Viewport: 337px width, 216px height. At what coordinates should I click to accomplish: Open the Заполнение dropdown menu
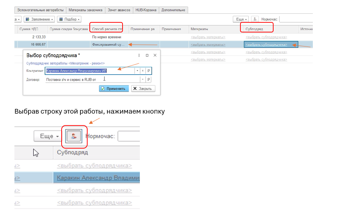click(39, 19)
